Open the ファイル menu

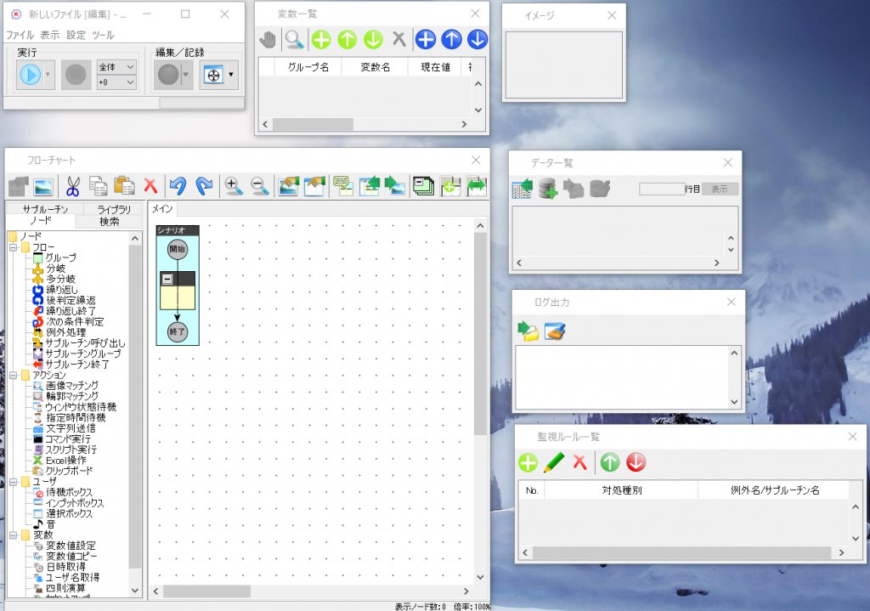pos(20,36)
